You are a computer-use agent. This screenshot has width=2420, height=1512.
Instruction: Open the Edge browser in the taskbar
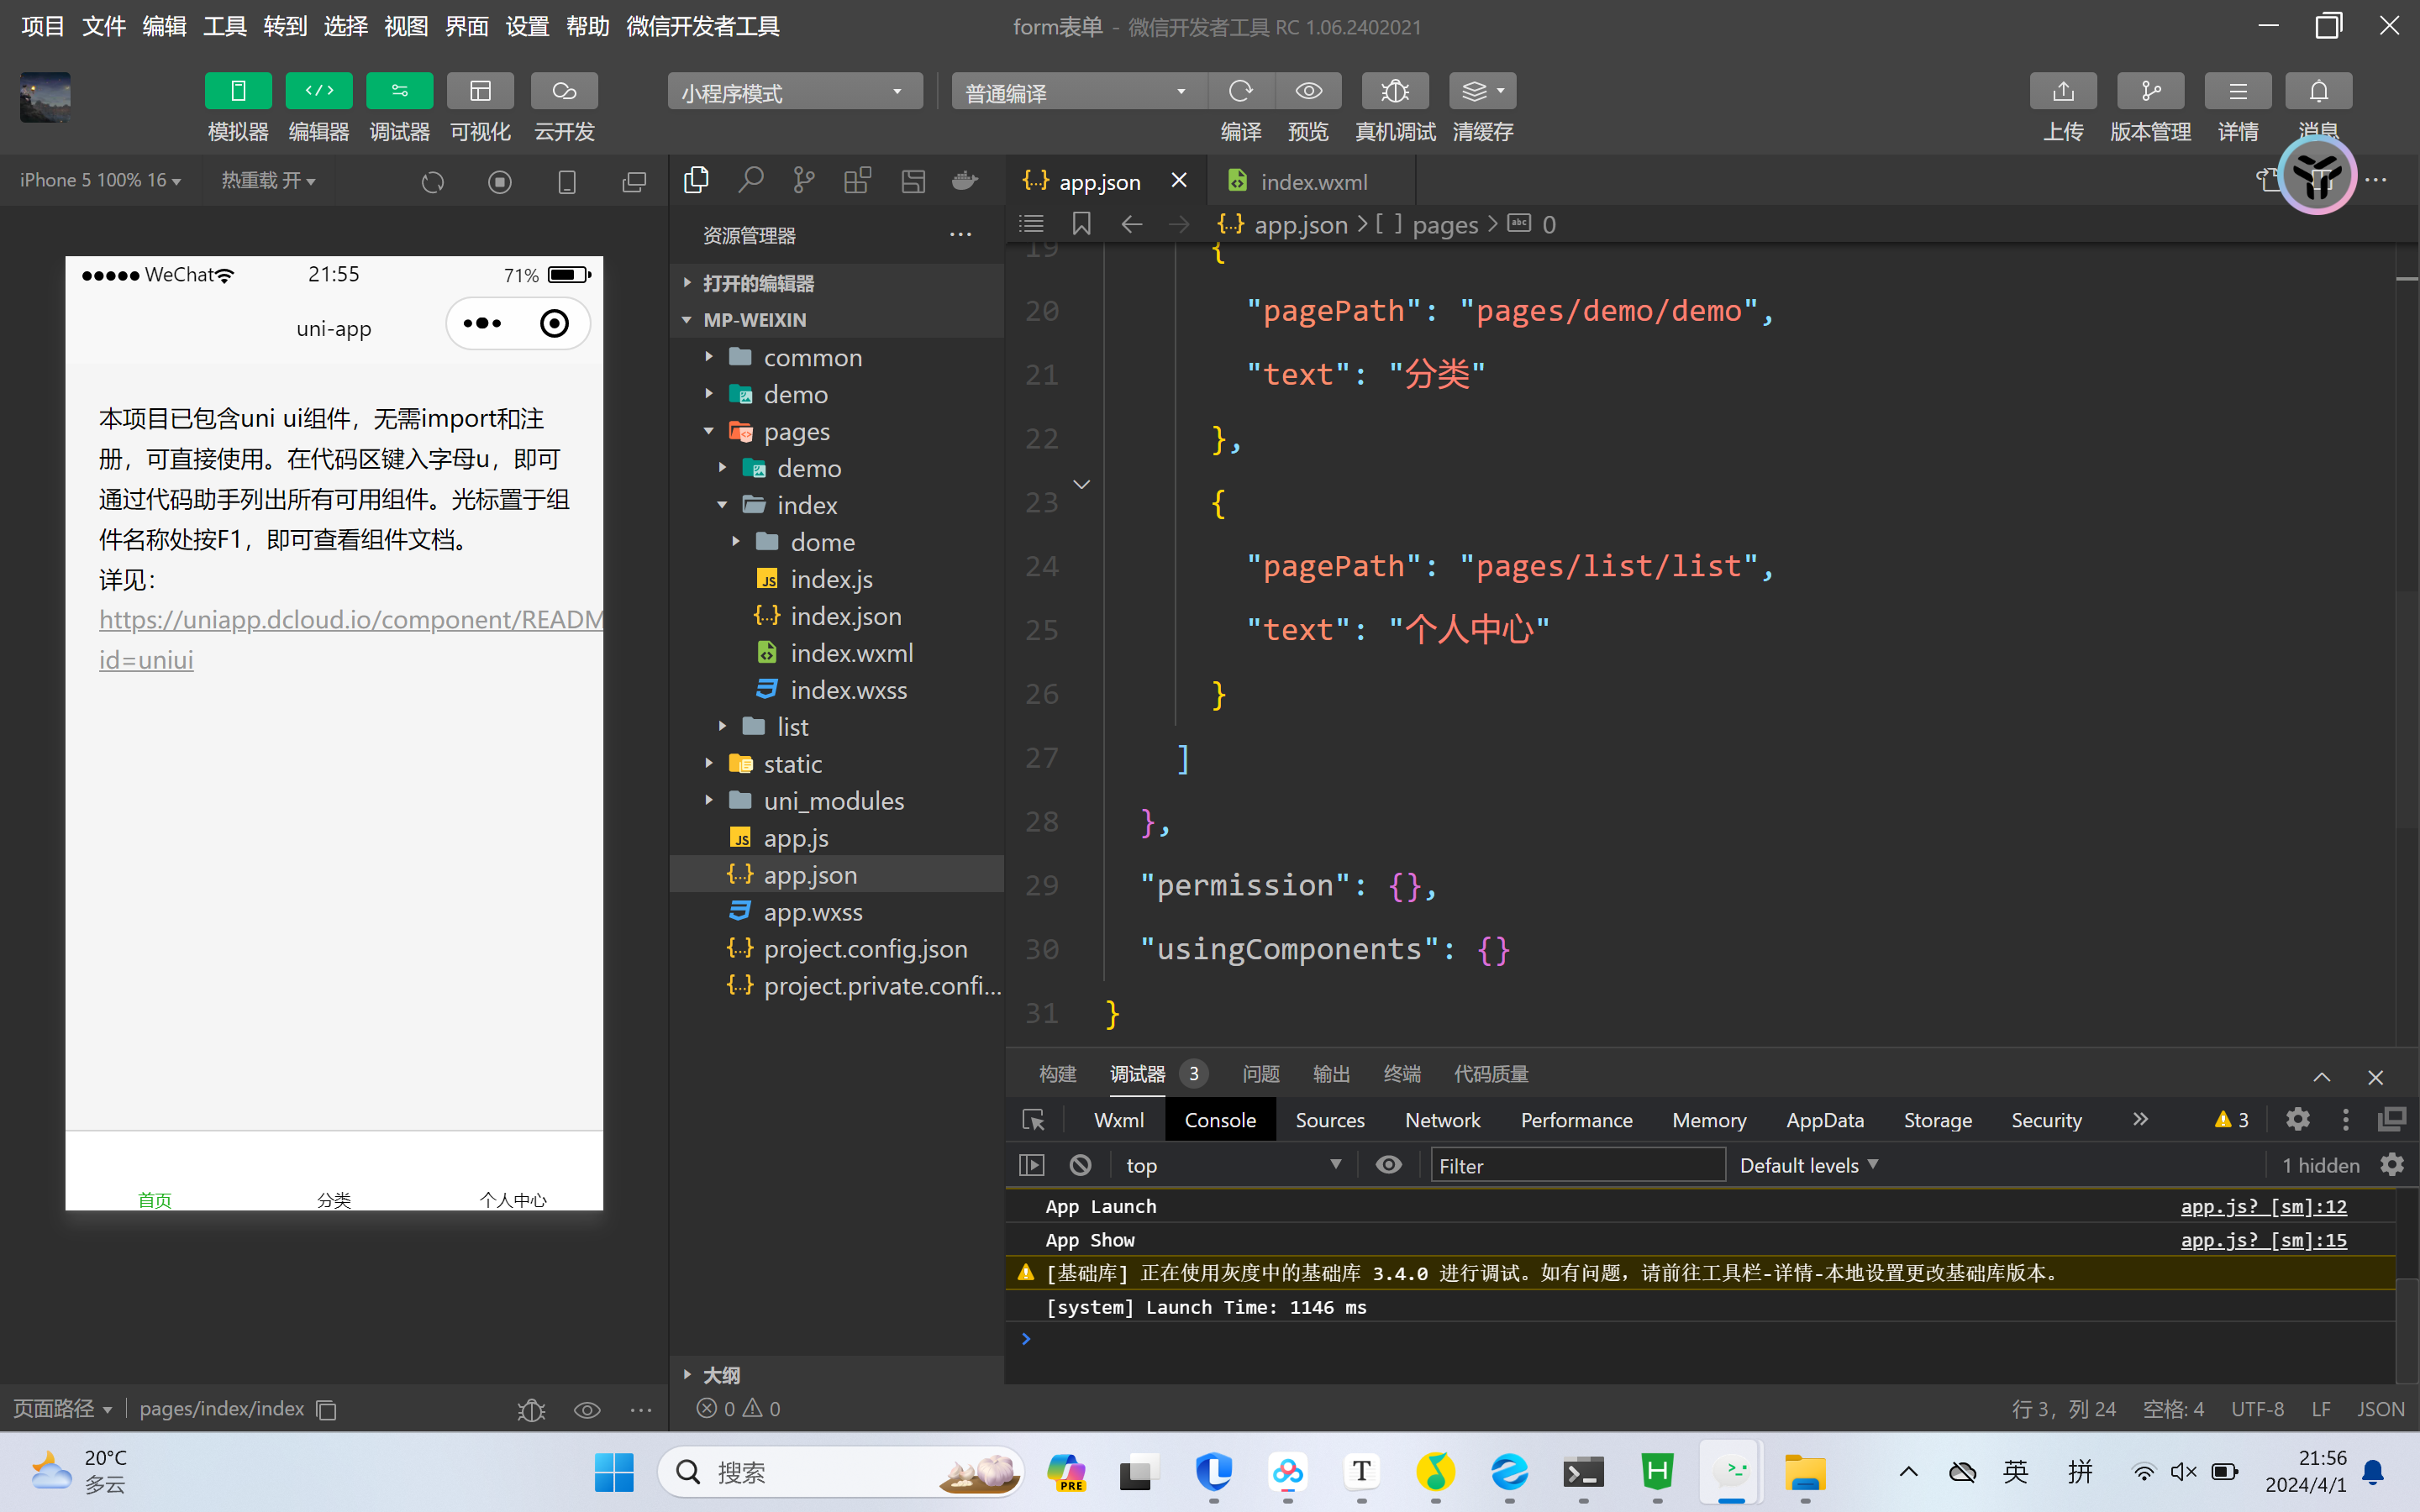tap(1509, 1472)
